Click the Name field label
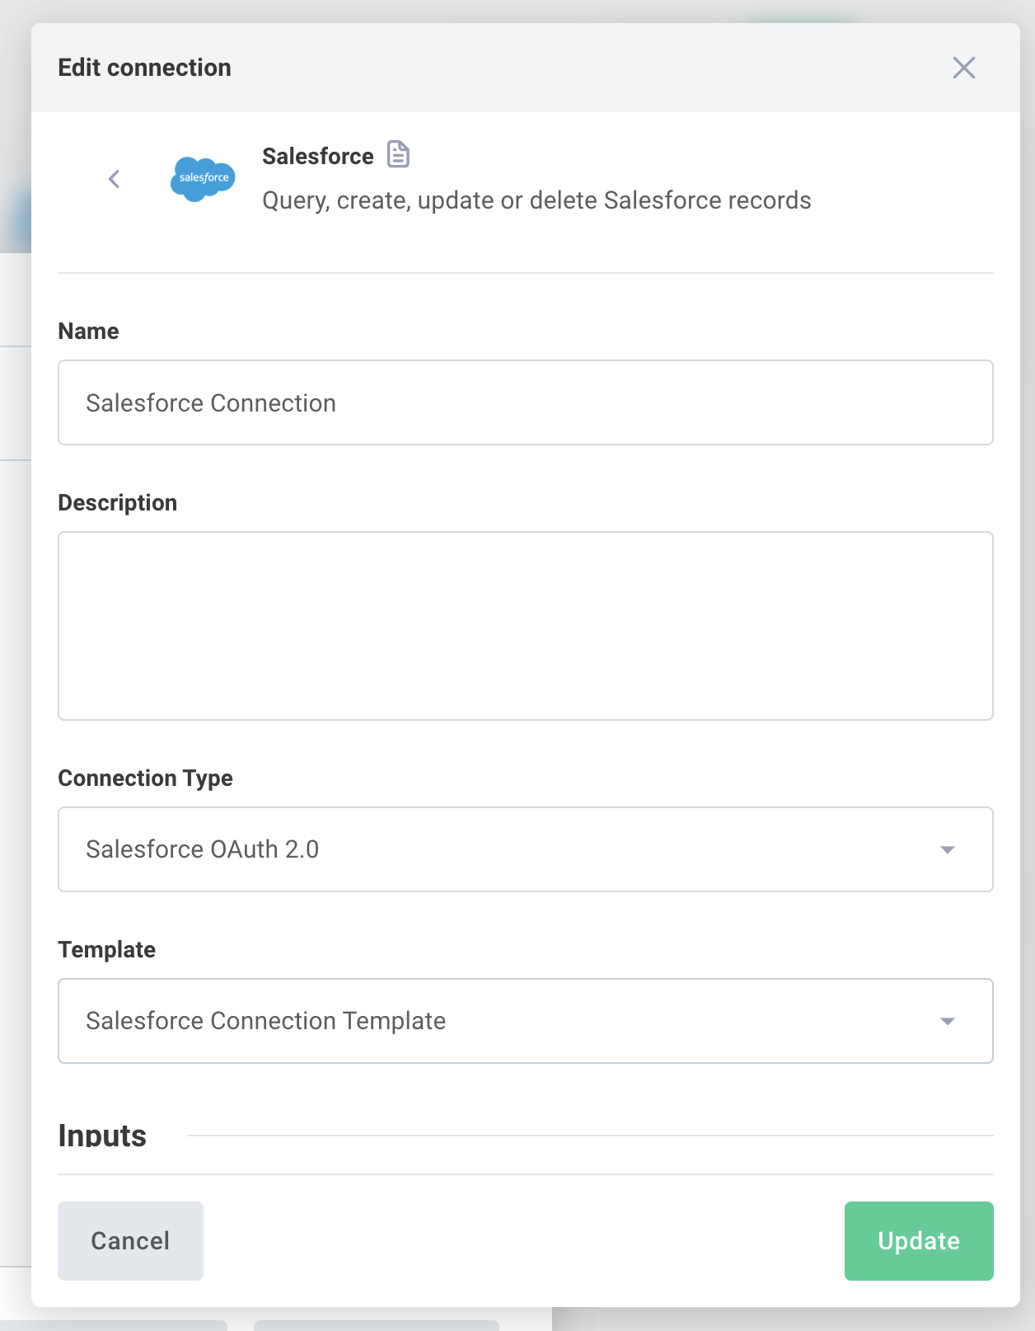The image size is (1035, 1331). [87, 331]
